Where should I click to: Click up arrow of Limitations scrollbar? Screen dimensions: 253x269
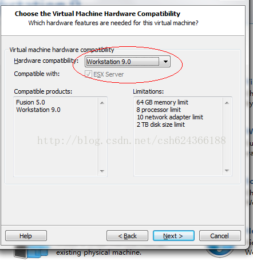pyautogui.click(x=227, y=103)
